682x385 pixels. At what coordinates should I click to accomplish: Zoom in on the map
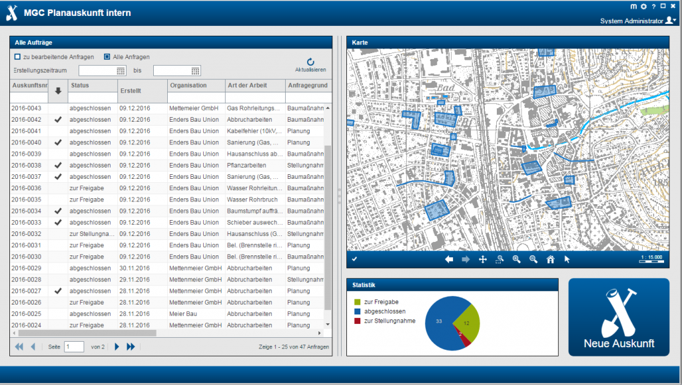(x=516, y=260)
